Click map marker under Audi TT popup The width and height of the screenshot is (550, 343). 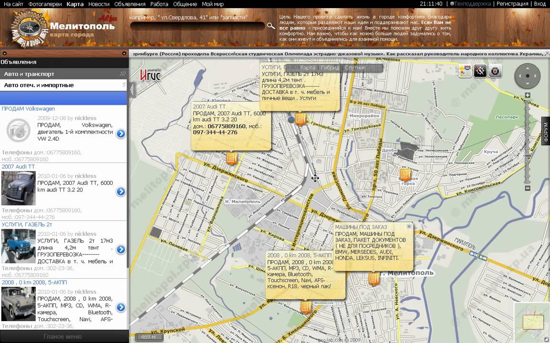231,159
